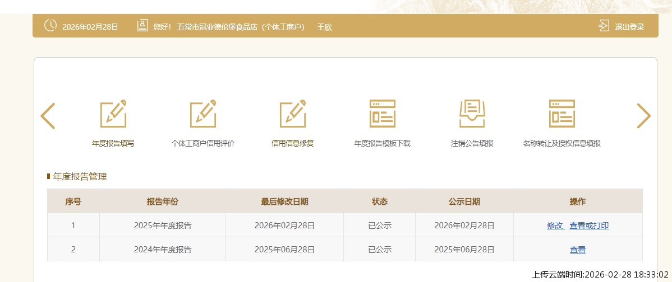The image size is (672, 282).
Task: Click the 年度报告填写 pencil icon
Action: pyautogui.click(x=113, y=114)
